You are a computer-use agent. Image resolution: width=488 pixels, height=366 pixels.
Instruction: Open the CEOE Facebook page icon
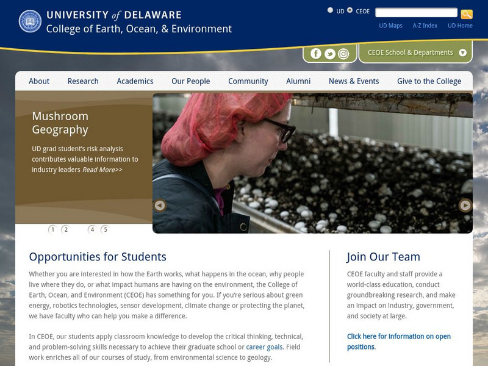point(315,54)
